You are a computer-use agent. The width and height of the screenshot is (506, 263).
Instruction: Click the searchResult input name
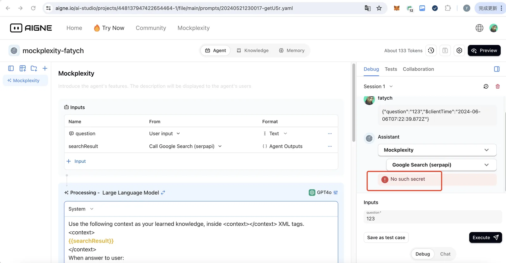pyautogui.click(x=83, y=146)
